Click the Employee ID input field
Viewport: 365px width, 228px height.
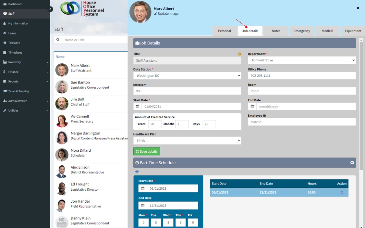point(301,122)
